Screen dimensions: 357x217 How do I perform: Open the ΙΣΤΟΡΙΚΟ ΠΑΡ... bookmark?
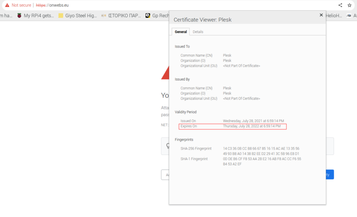121,15
